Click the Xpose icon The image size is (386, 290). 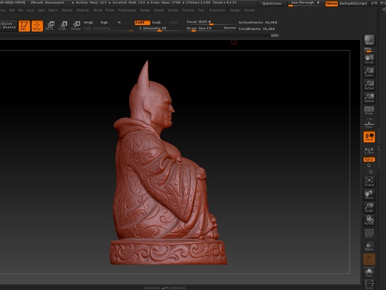click(x=369, y=284)
